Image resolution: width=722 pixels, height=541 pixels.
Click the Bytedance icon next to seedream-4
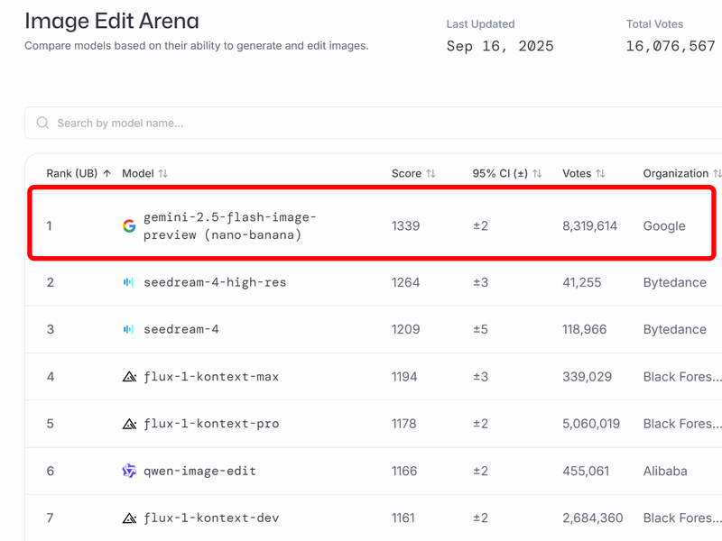[129, 329]
